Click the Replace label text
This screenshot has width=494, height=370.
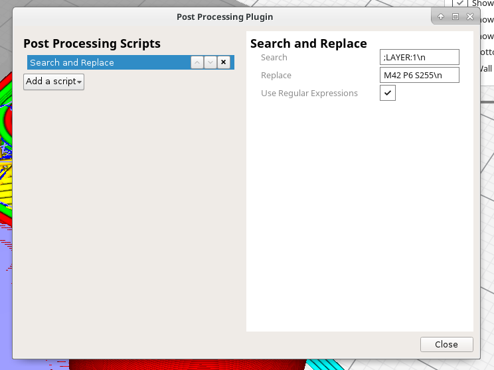pyautogui.click(x=276, y=75)
